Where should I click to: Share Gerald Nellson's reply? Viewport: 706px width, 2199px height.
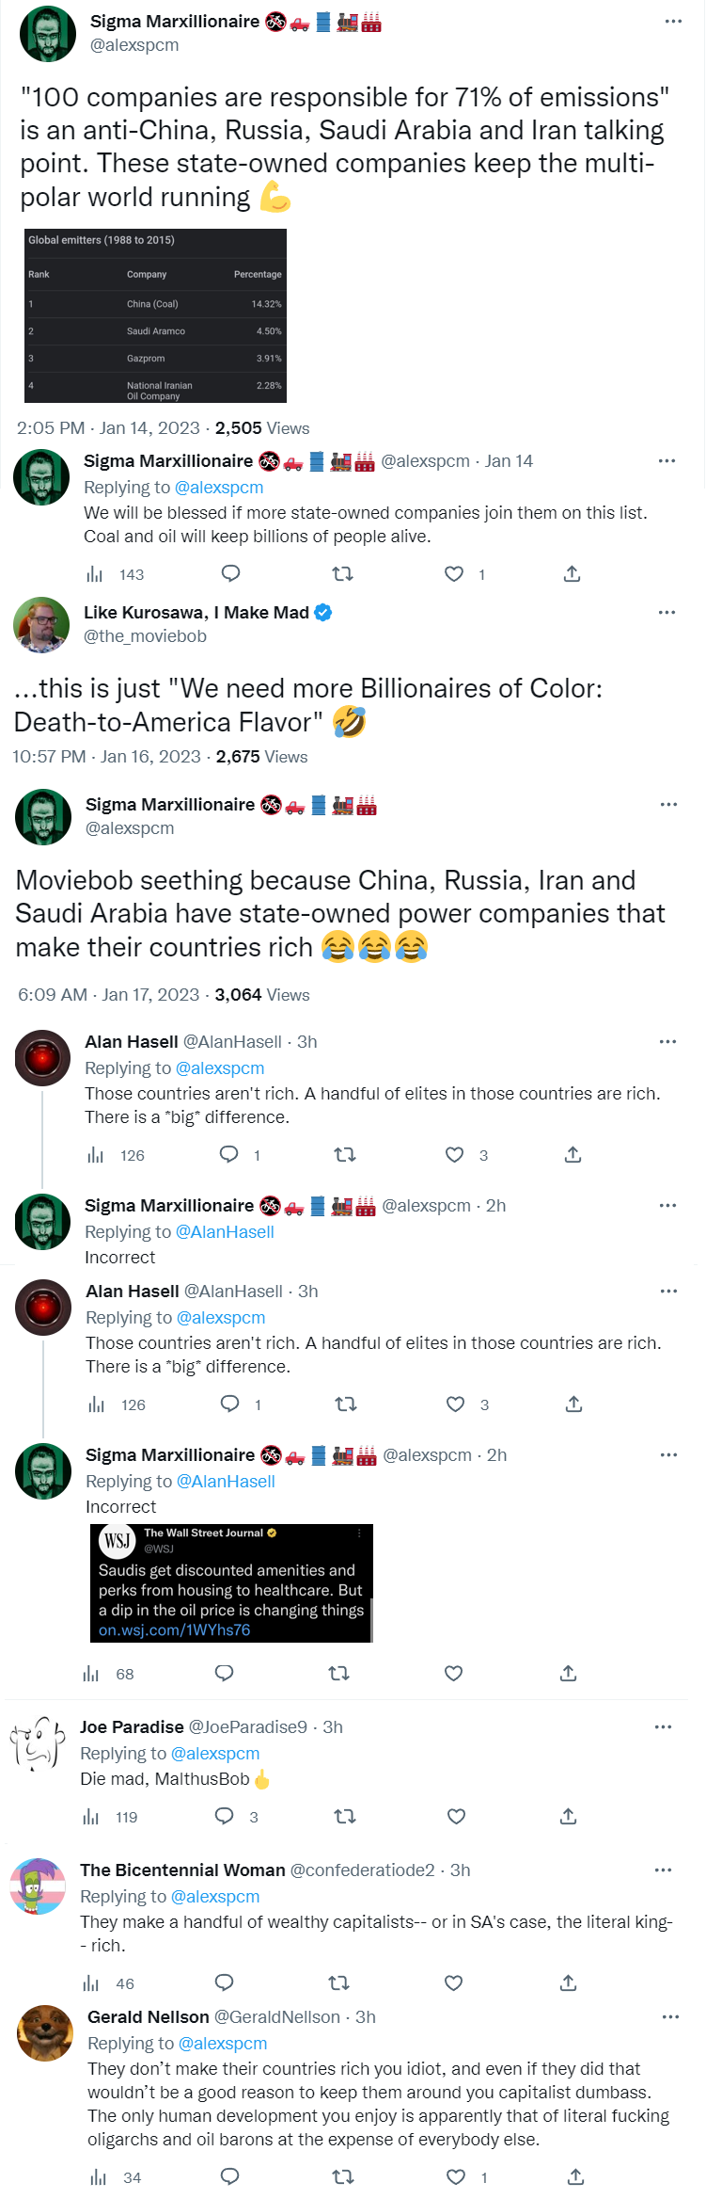click(575, 2176)
